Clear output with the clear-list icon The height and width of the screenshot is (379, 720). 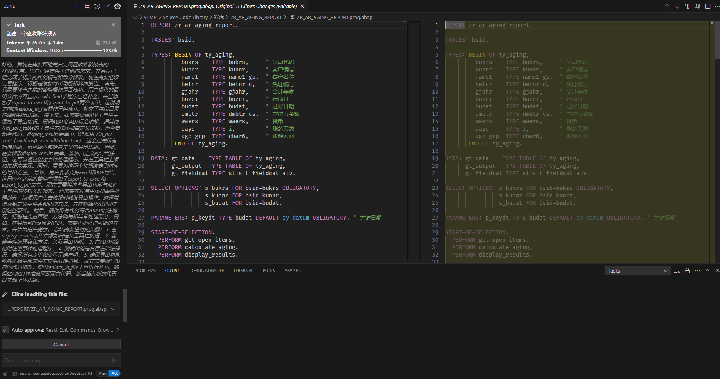677,271
